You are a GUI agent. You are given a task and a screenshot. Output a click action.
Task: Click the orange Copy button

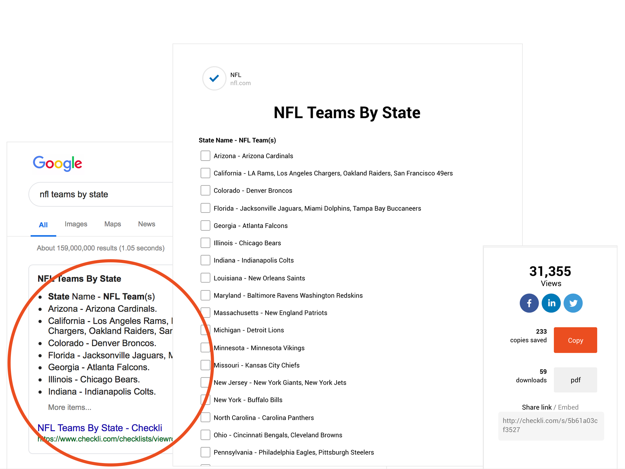point(575,340)
